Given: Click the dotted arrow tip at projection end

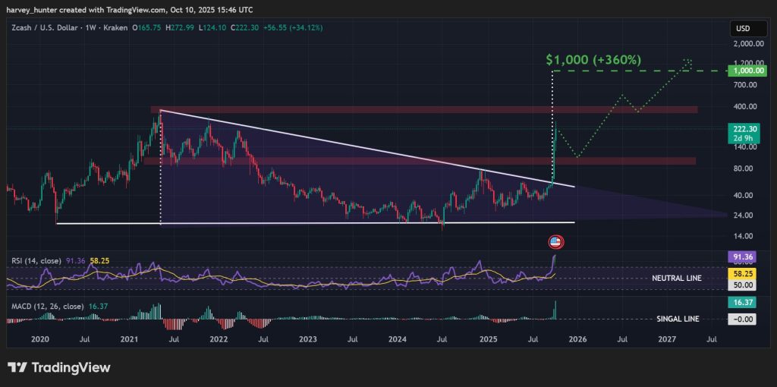Looking at the screenshot, I should click(x=687, y=61).
